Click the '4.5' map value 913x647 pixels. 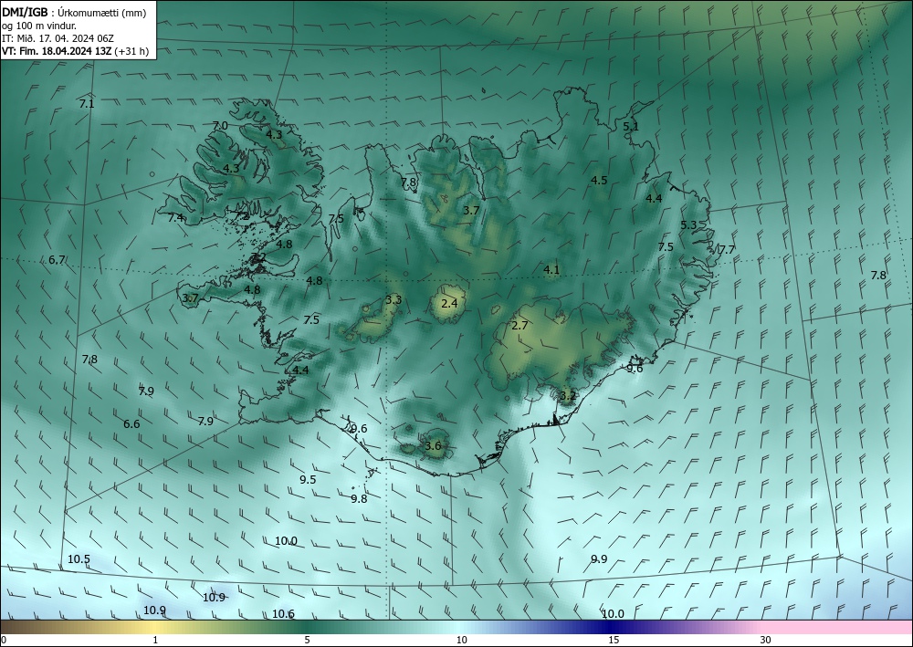click(599, 181)
